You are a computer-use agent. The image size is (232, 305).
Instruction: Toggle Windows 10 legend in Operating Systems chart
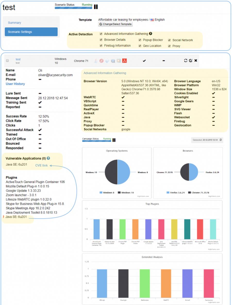(x=126, y=193)
